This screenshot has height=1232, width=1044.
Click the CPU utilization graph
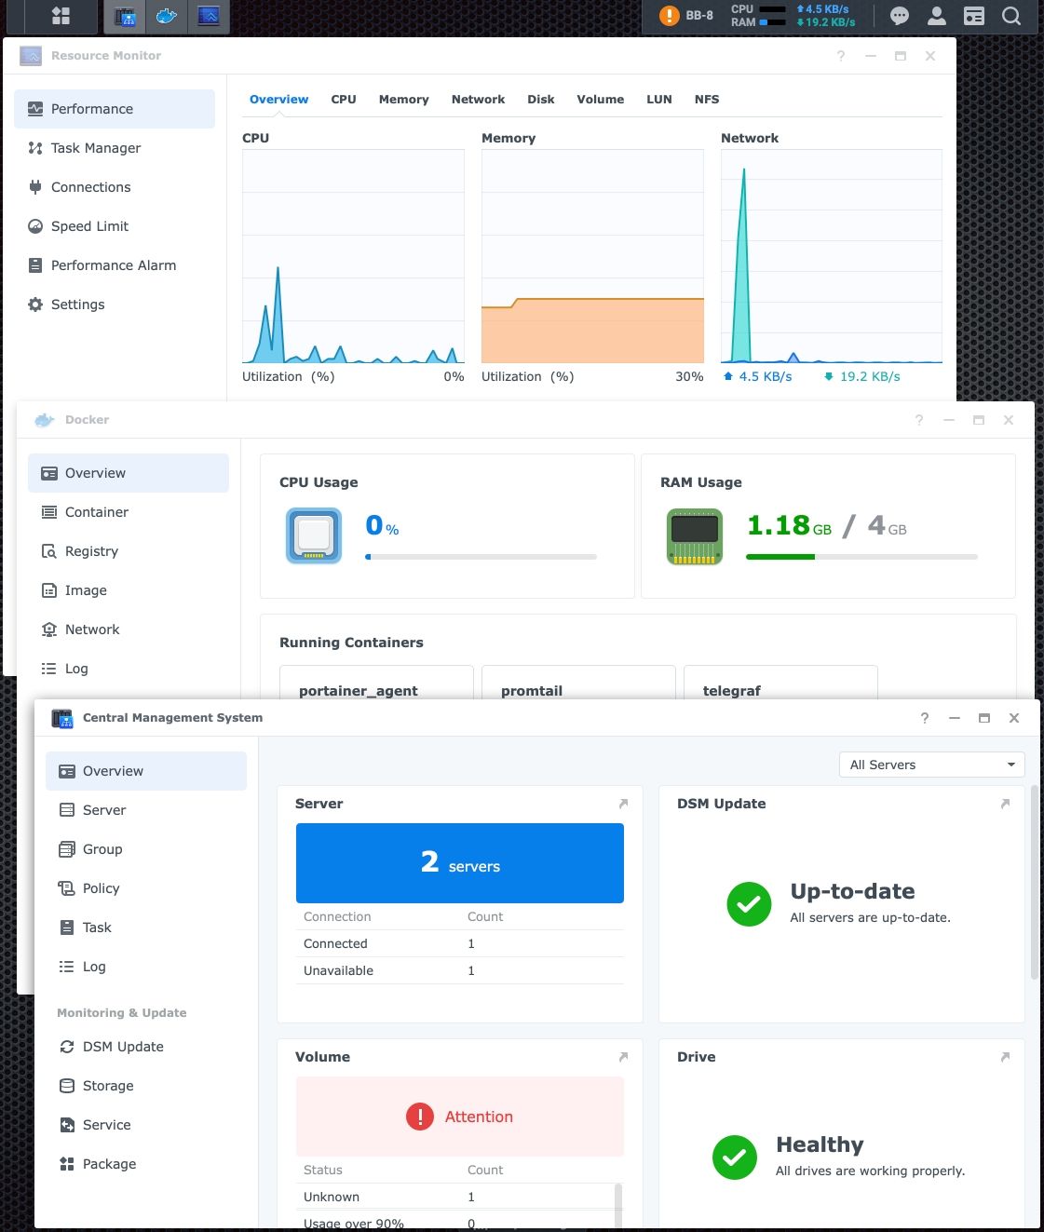tap(353, 256)
